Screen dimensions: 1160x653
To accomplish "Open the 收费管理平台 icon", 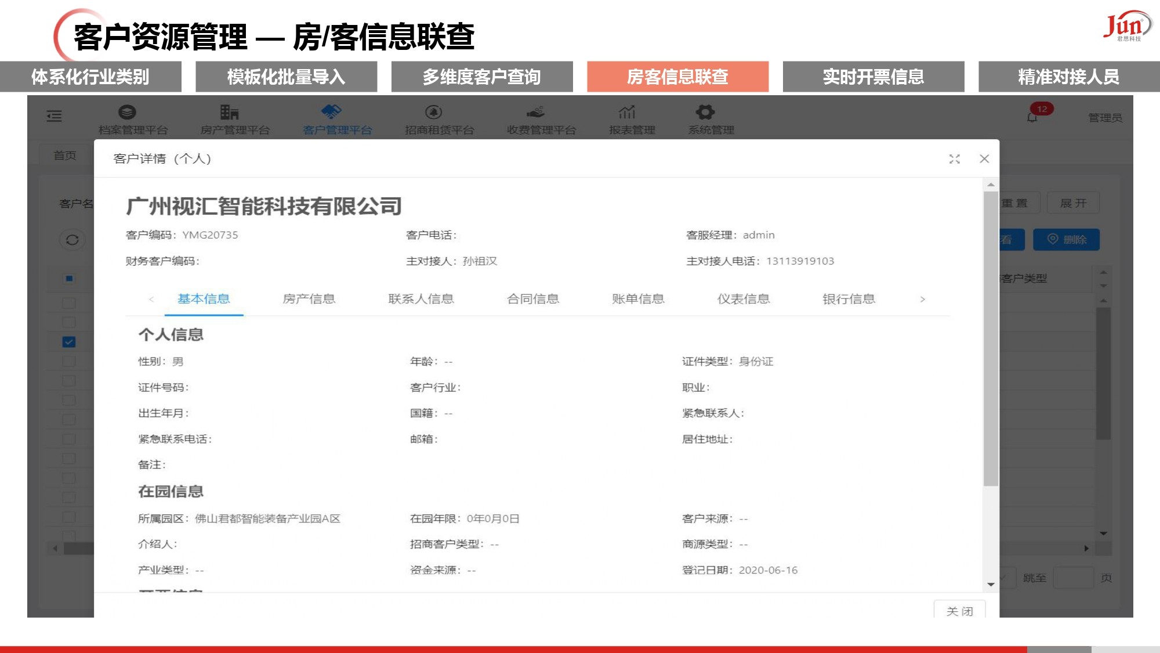I will point(535,112).
